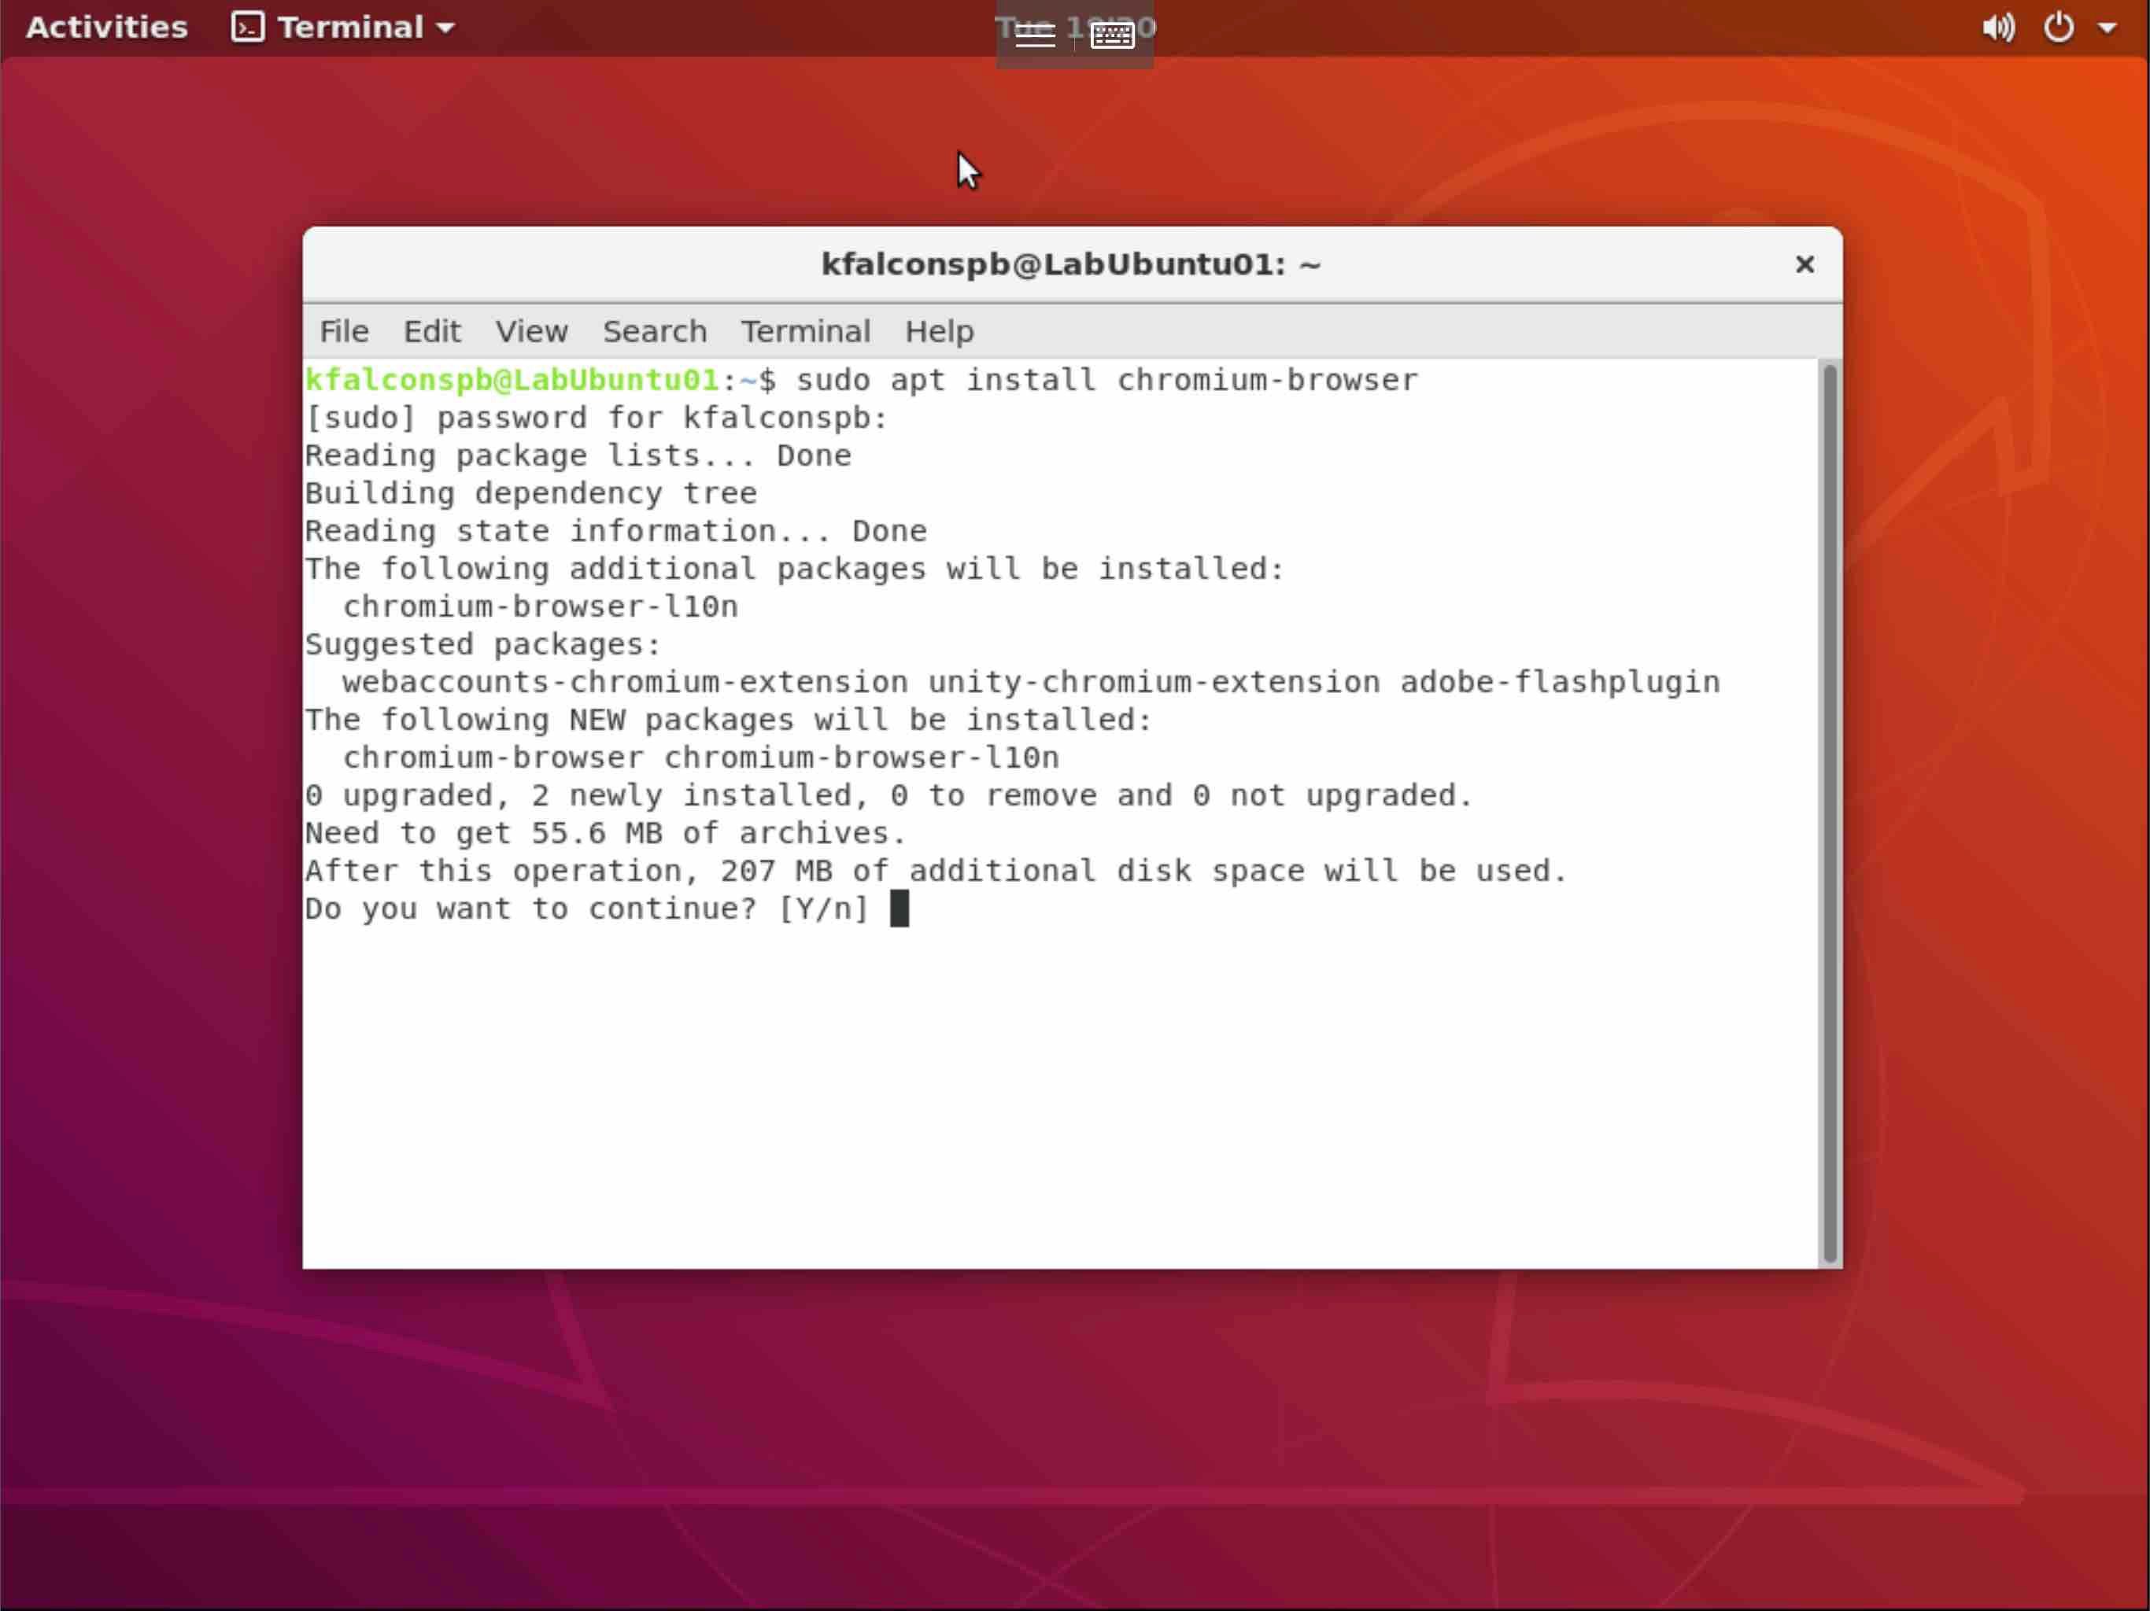
Task: Open the Terminal menu in menu bar
Action: pos(806,331)
